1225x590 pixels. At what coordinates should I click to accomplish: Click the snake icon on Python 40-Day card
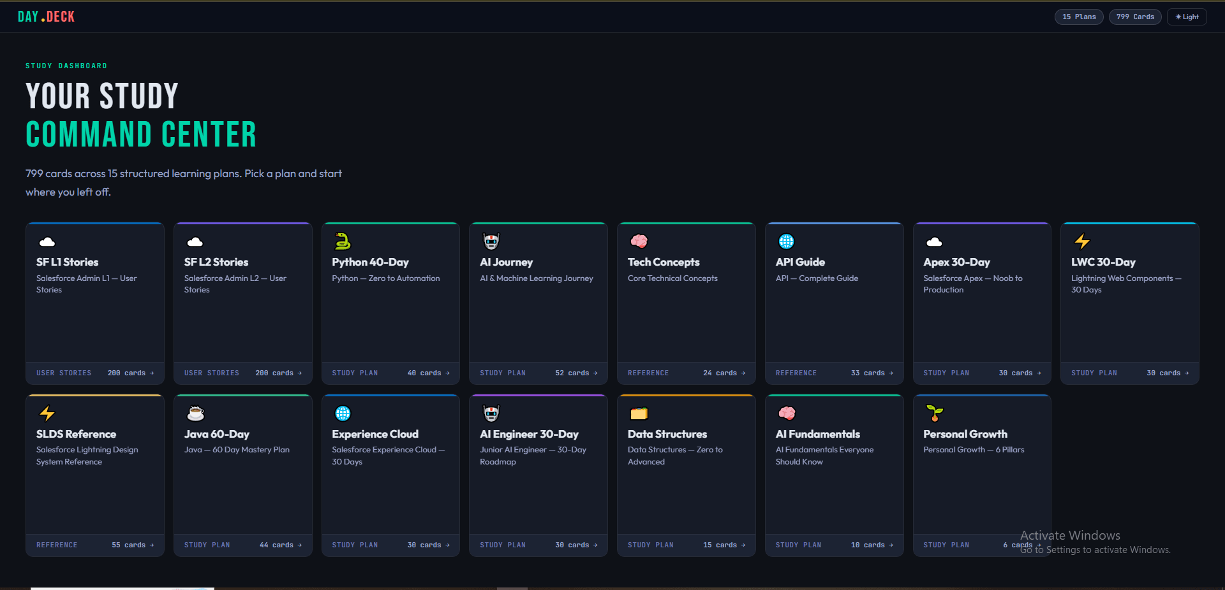(x=343, y=241)
